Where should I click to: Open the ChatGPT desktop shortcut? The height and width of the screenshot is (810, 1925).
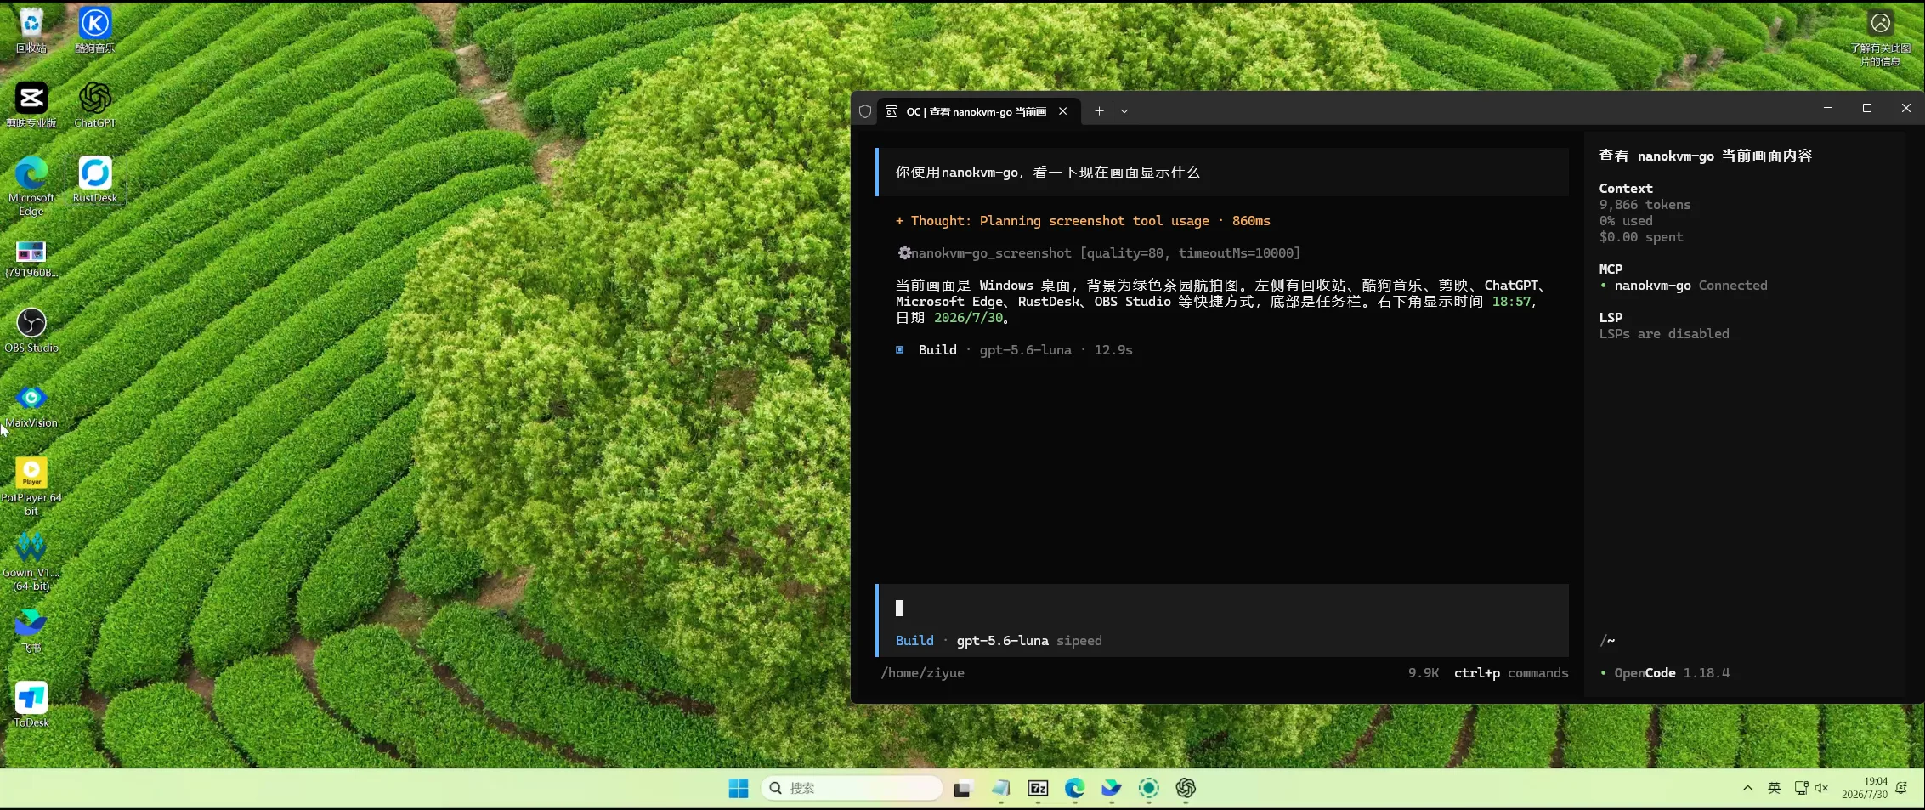(95, 105)
